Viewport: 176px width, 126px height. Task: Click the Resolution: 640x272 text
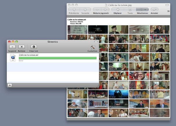click(77, 21)
